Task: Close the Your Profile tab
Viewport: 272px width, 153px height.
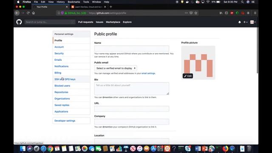Action: point(67,7)
